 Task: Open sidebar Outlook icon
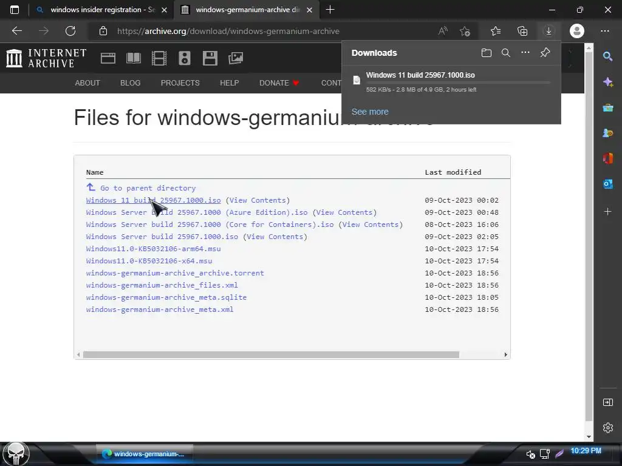tap(607, 184)
